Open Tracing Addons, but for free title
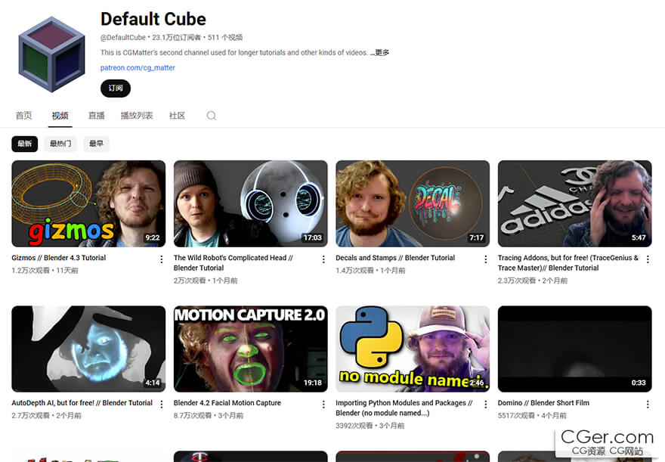The image size is (665, 462). pos(568,262)
